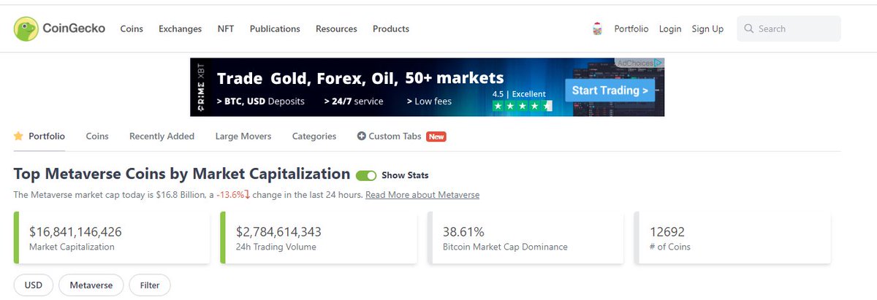Switch to the Recently Added tab
Viewport: 877px width, 300px height.
[x=162, y=136]
